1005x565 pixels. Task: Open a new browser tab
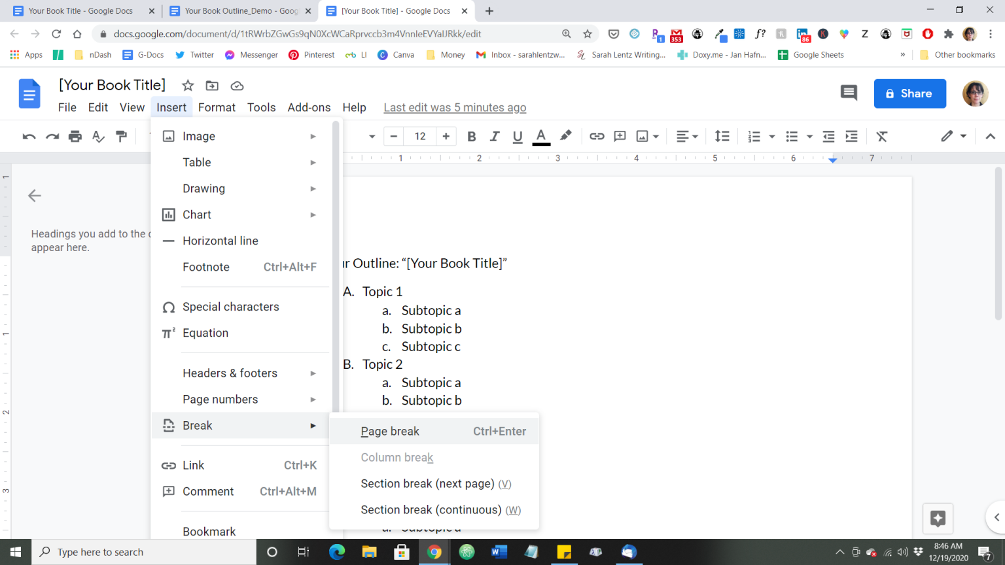point(489,11)
